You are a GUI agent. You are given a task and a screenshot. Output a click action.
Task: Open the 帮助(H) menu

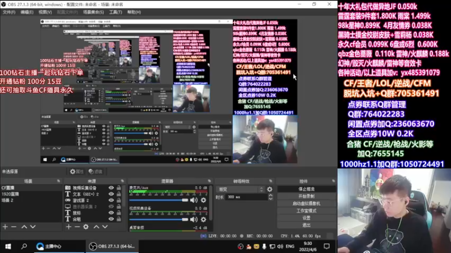[134, 12]
